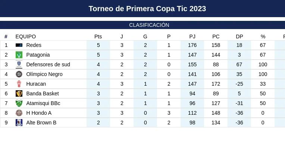Click the Alte Brown B team badge
This screenshot has width=285, height=149.
pyautogui.click(x=19, y=123)
